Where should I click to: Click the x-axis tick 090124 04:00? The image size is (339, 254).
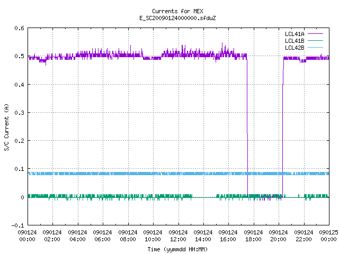77,235
